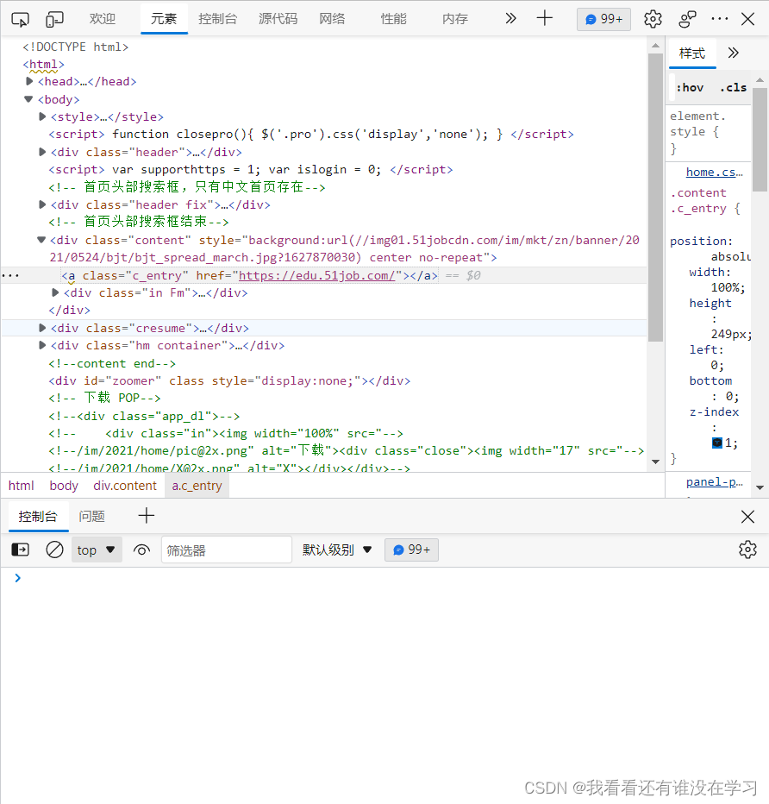The height and width of the screenshot is (804, 769).
Task: Open issues counter 99+ in top toolbar
Action: coord(603,19)
